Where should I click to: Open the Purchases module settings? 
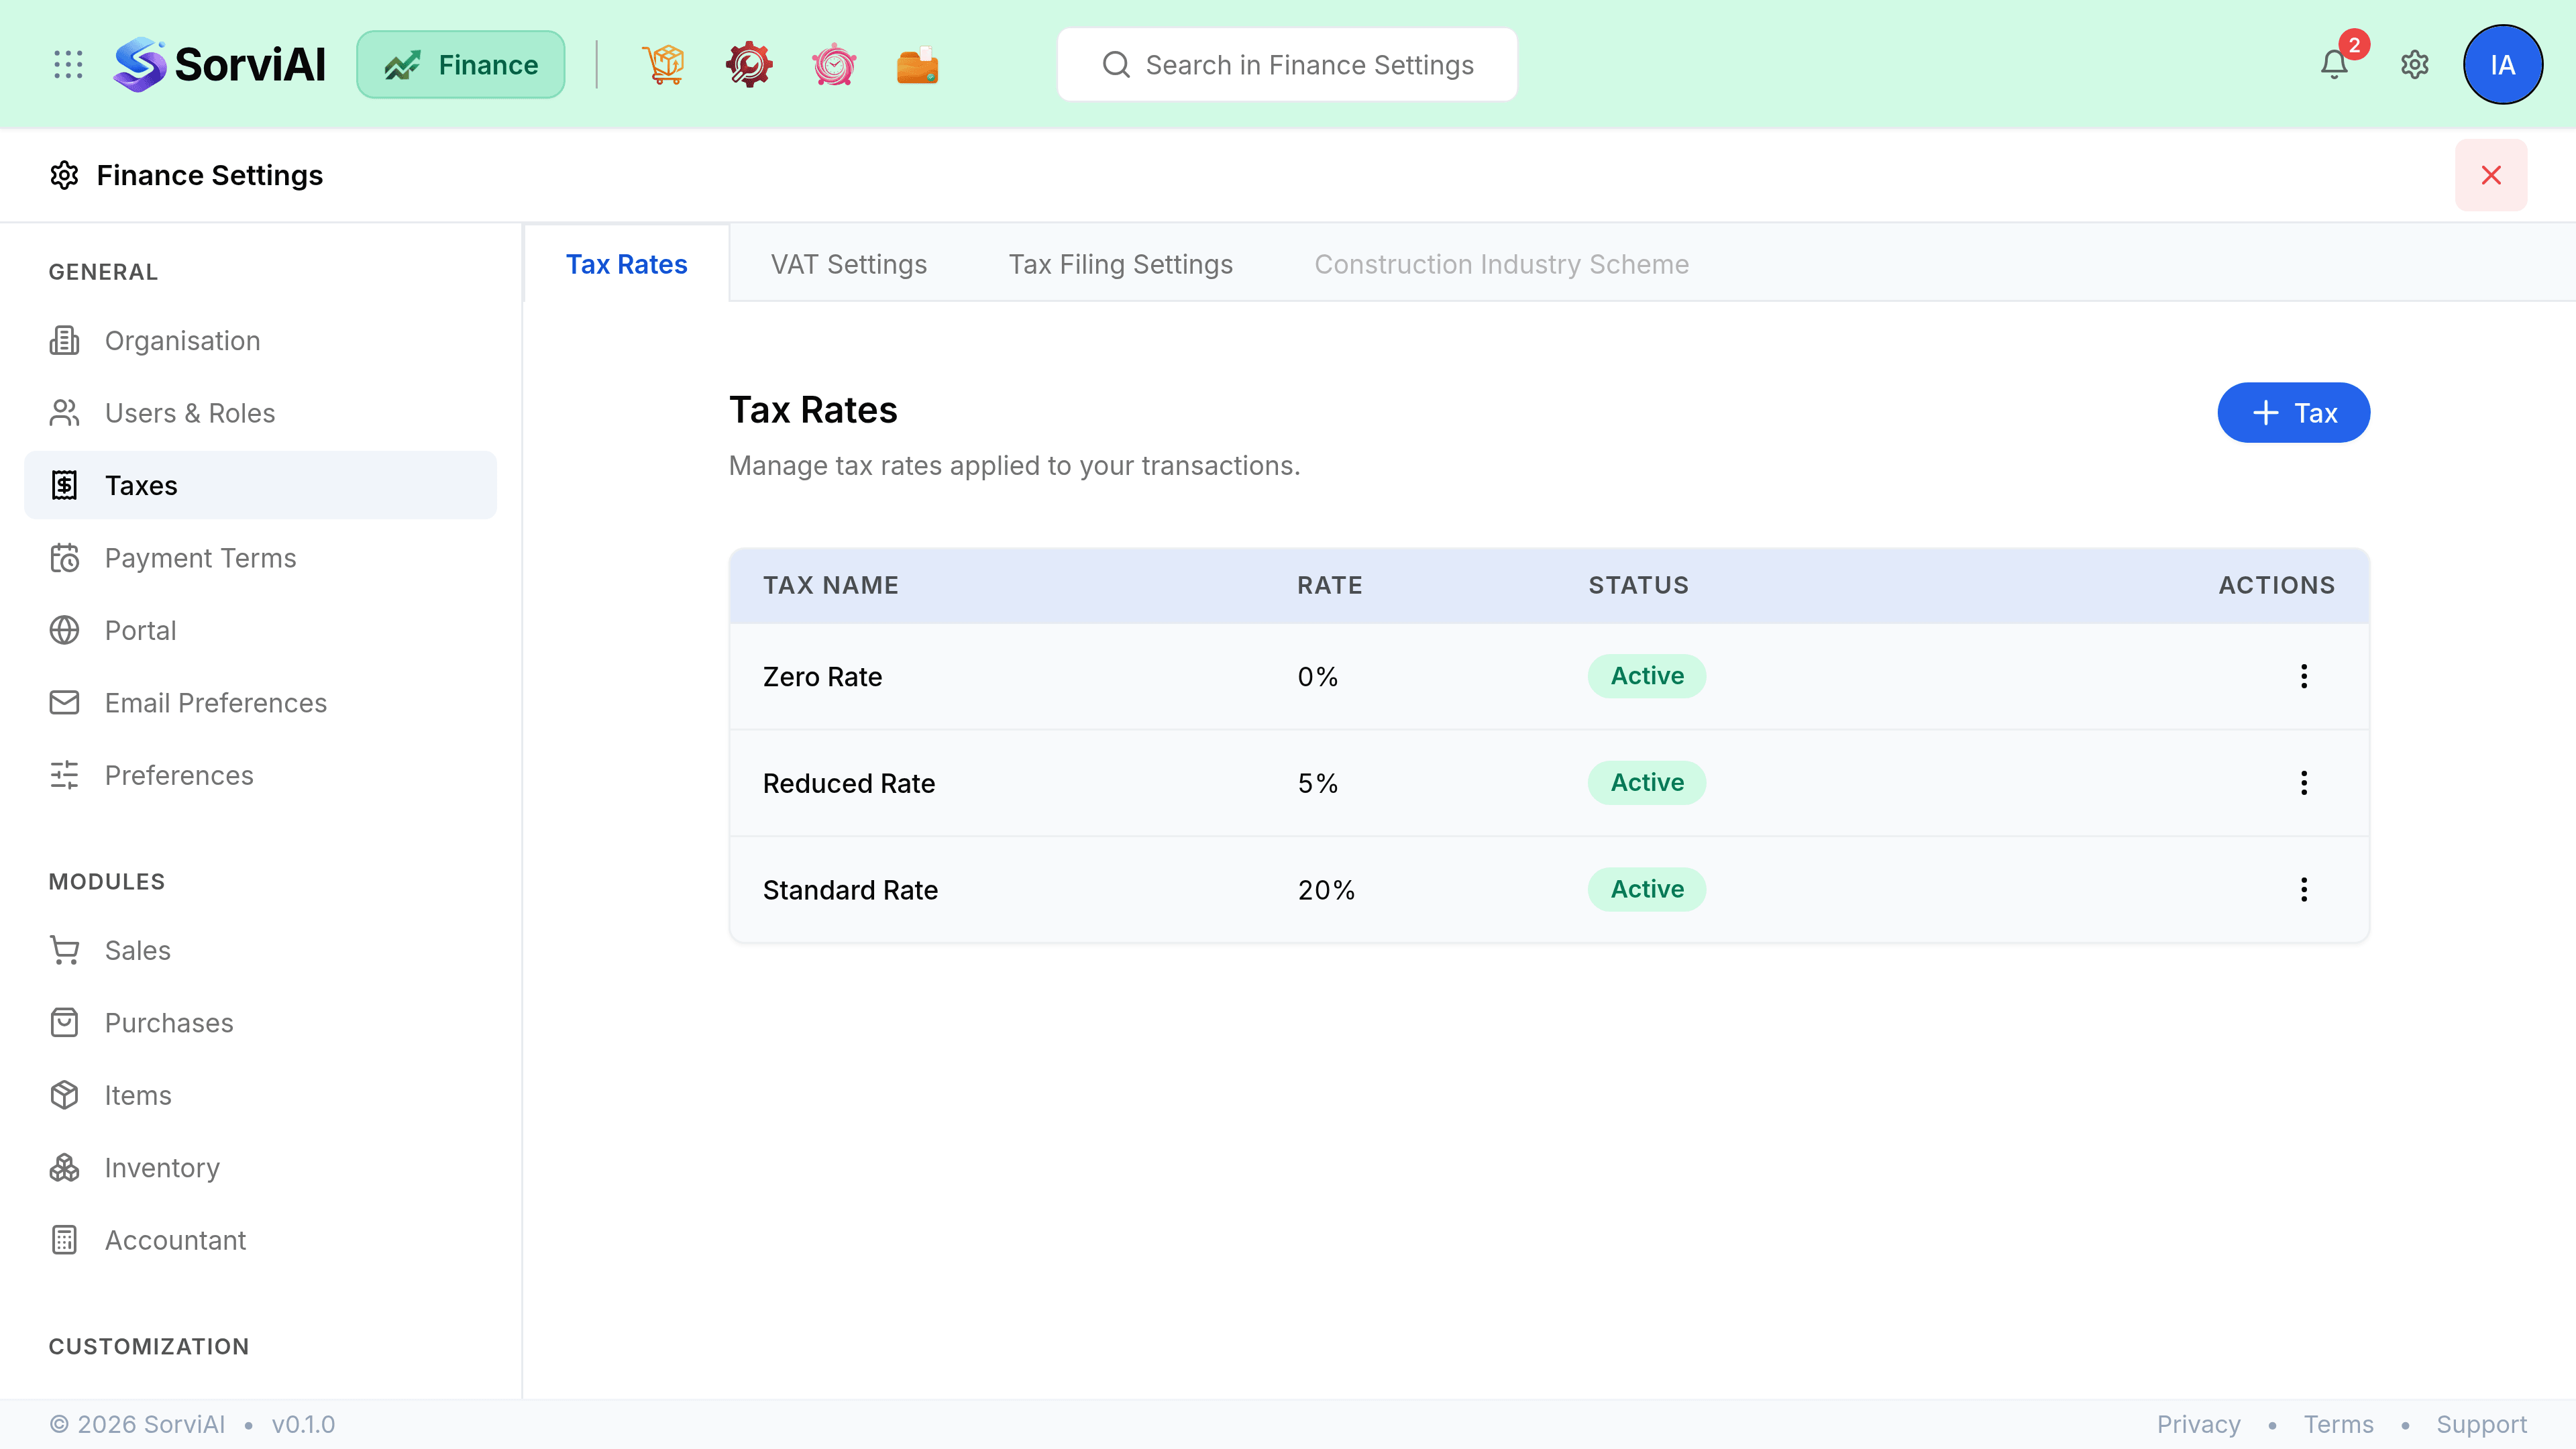260,1023
